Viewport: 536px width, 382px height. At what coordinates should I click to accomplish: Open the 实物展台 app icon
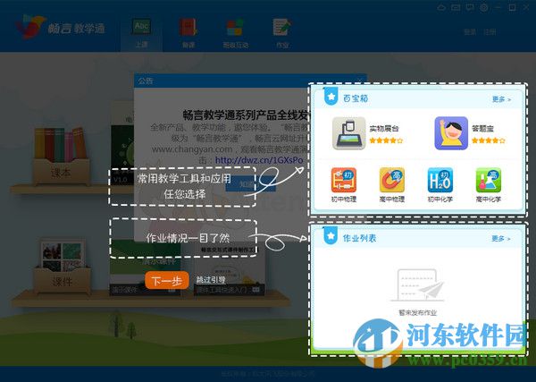point(348,132)
